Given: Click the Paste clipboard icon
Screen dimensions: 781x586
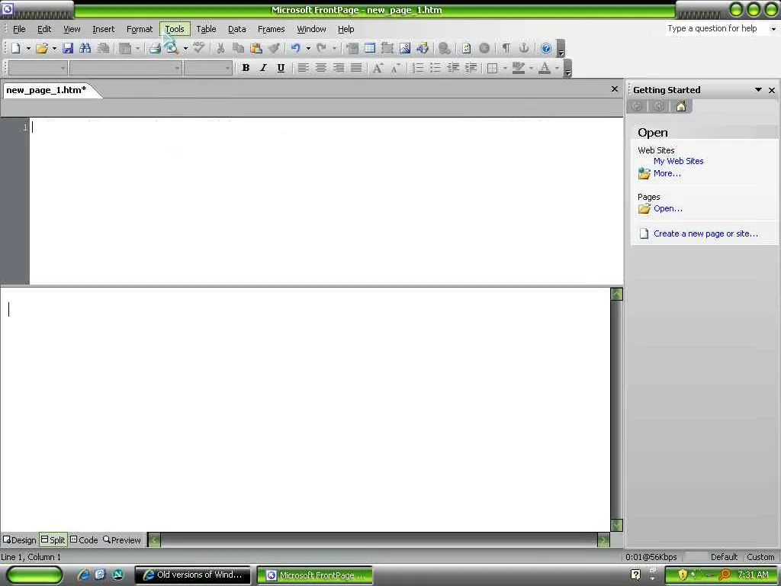Looking at the screenshot, I should [256, 48].
